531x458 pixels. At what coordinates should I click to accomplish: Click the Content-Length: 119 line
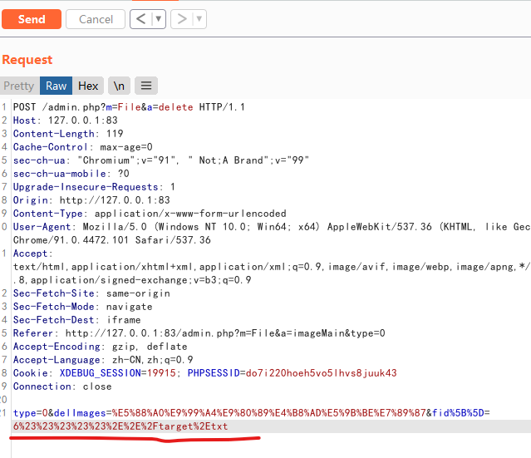pyautogui.click(x=68, y=134)
